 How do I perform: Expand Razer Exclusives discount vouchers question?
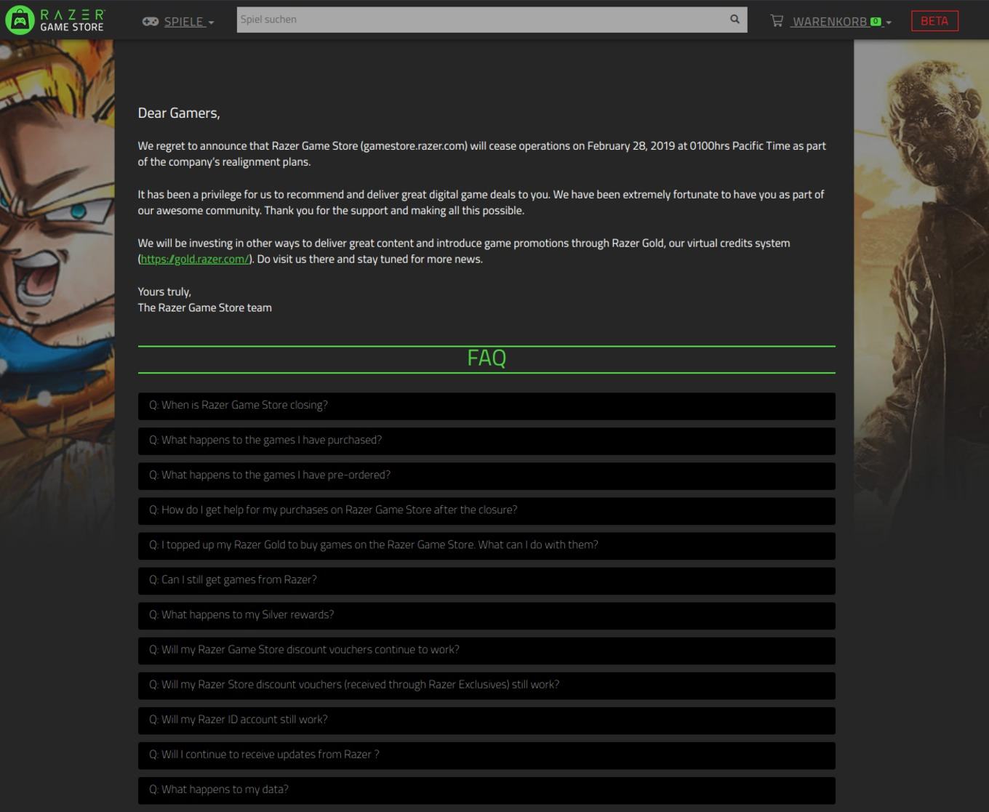(x=487, y=685)
